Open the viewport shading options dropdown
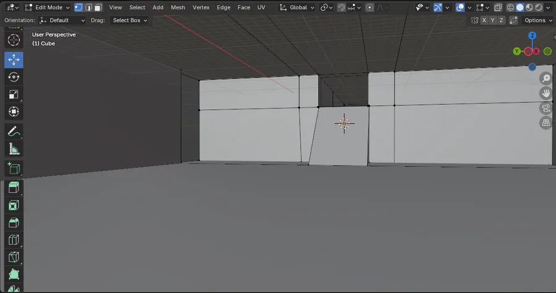This screenshot has width=556, height=293. pos(549,7)
